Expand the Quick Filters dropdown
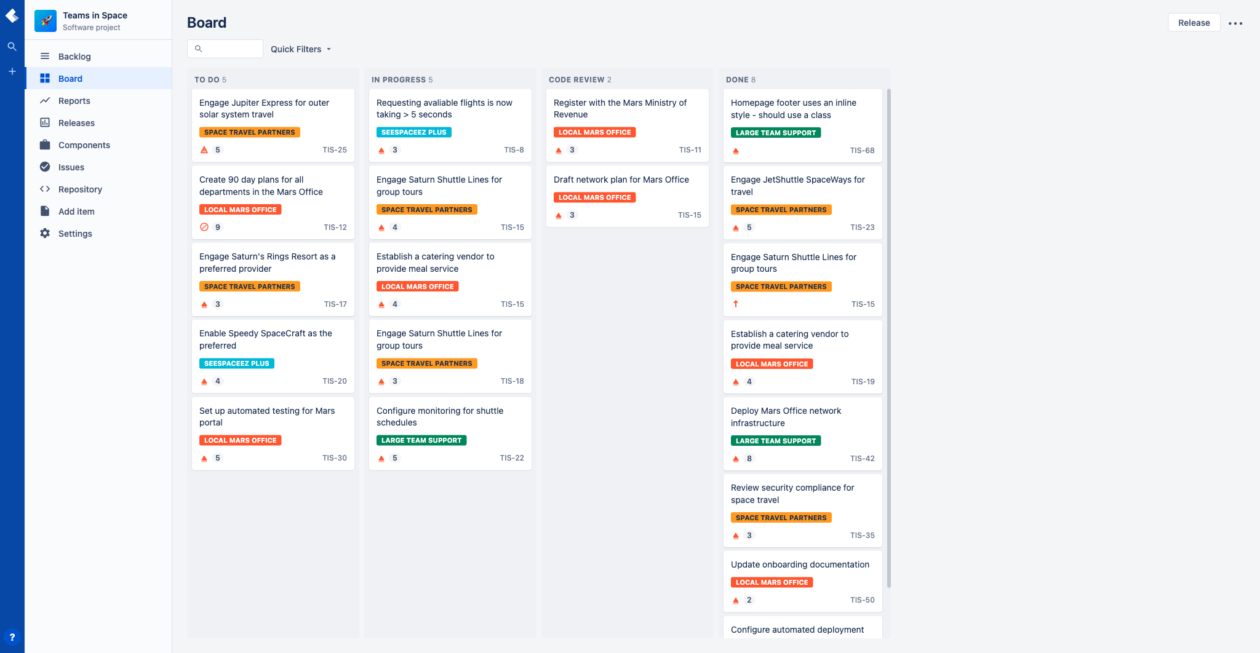The height and width of the screenshot is (653, 1260). point(301,49)
